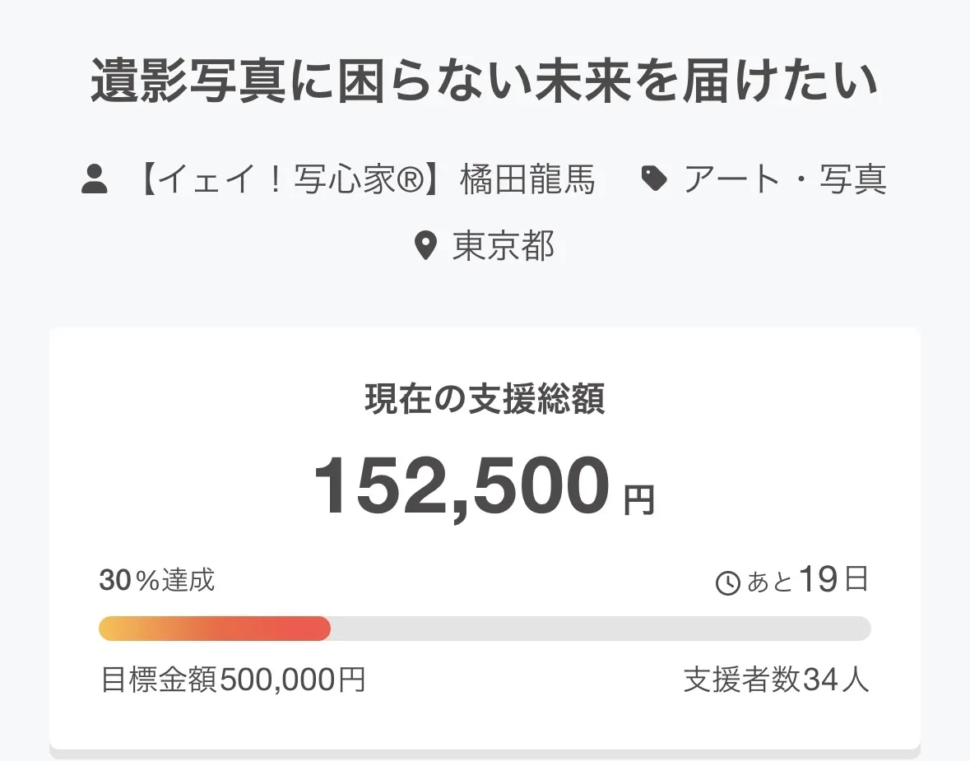
Task: Click the 目標金額500,000円 goal text
Action: click(x=233, y=680)
